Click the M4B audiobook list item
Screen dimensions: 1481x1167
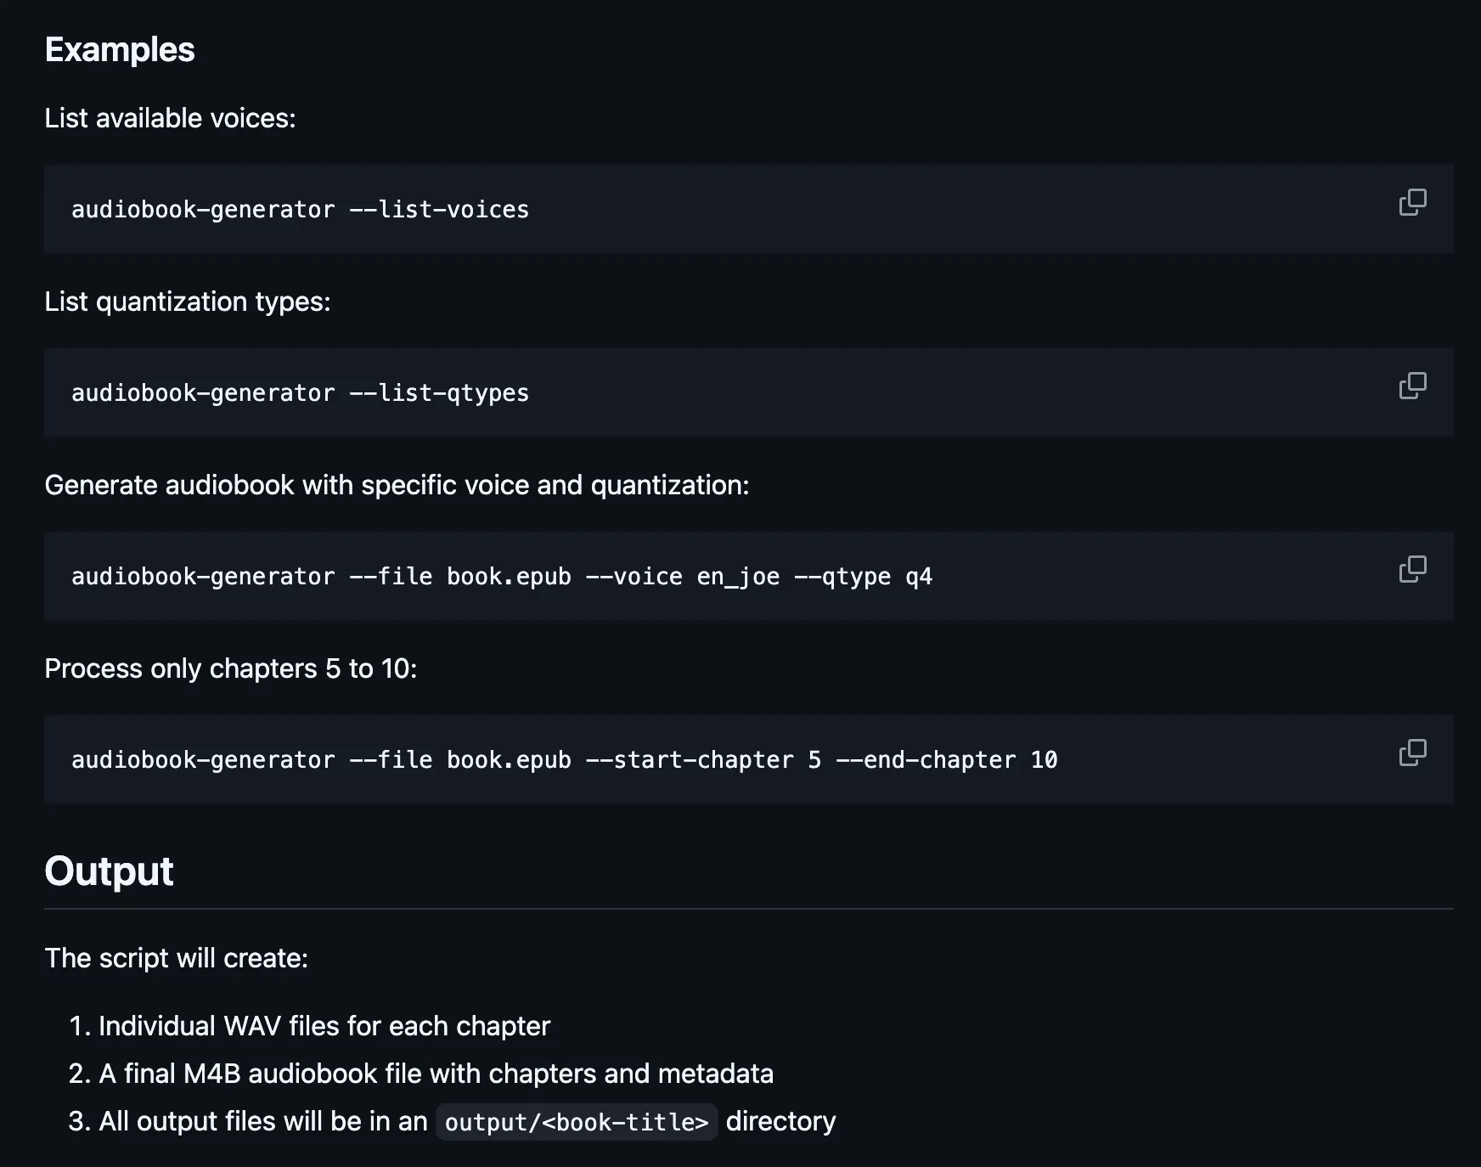(436, 1073)
